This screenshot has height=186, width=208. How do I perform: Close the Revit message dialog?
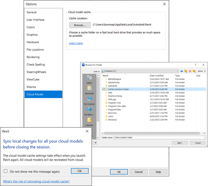click(x=87, y=131)
